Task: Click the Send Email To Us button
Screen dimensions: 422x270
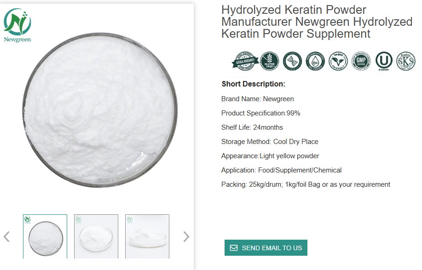Action: 266,247
